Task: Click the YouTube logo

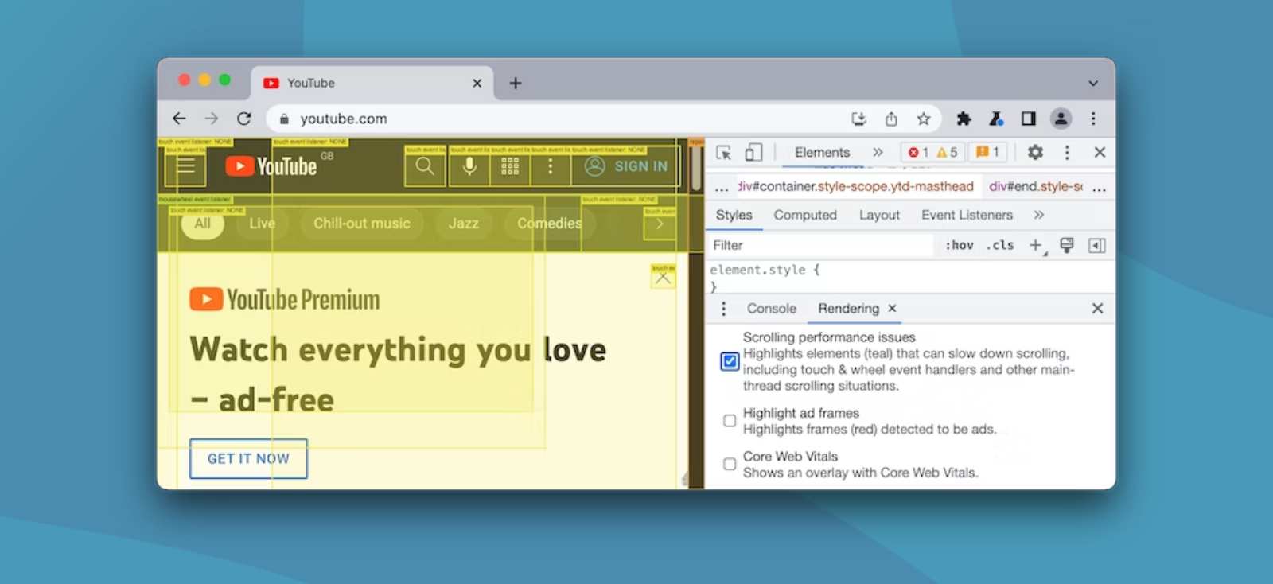Action: pos(271,165)
